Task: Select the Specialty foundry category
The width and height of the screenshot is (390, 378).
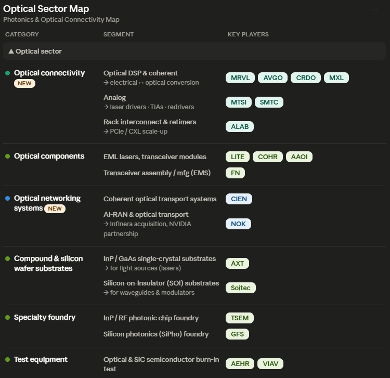Action: 45,317
